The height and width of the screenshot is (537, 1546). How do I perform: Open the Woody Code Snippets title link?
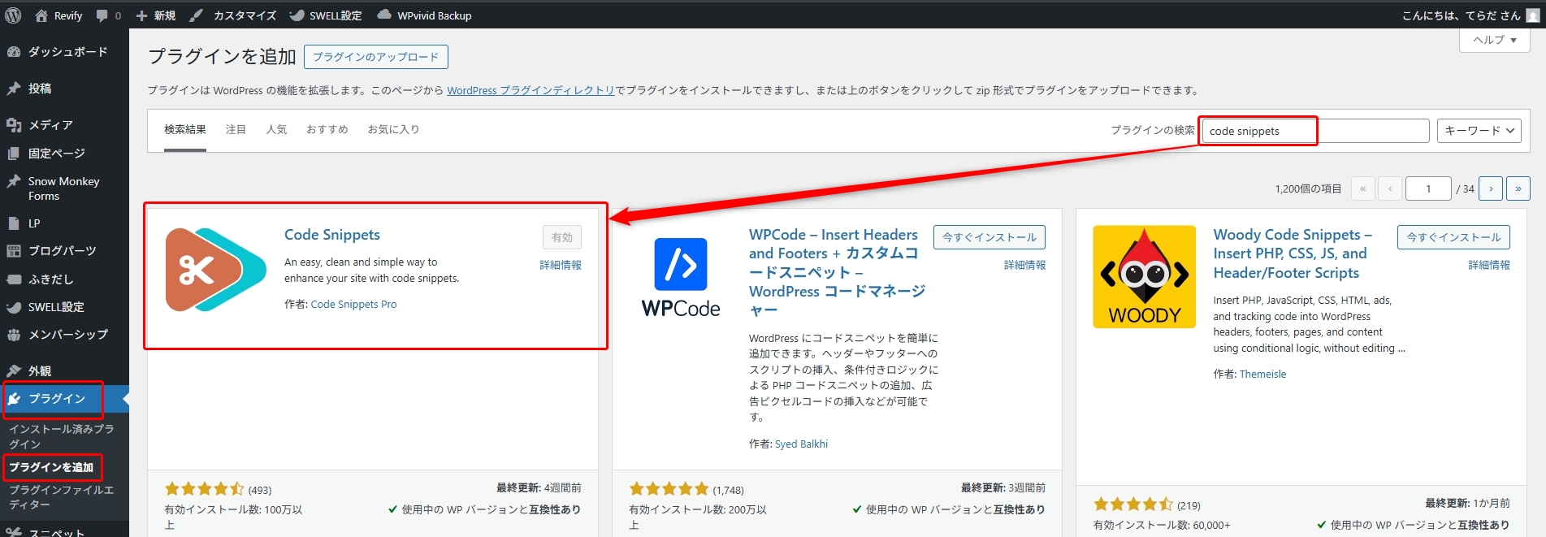click(x=1293, y=253)
